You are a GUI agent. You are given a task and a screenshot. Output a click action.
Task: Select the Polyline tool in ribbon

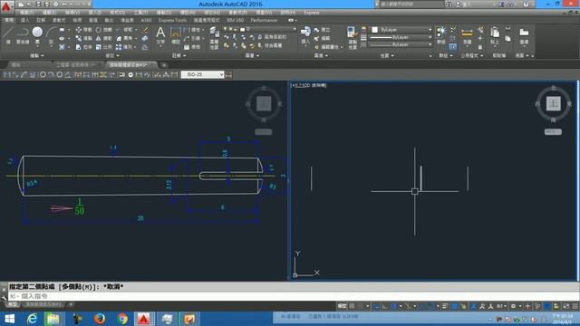click(23, 35)
